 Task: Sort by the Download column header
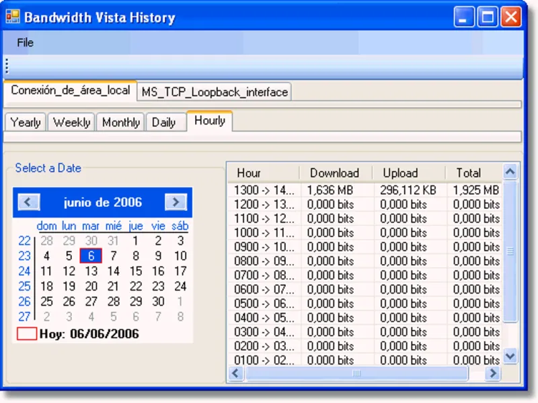pos(336,173)
